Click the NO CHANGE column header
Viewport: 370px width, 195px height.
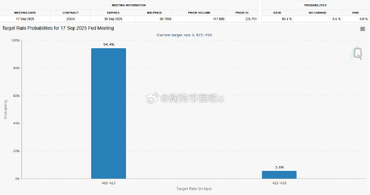coord(317,13)
